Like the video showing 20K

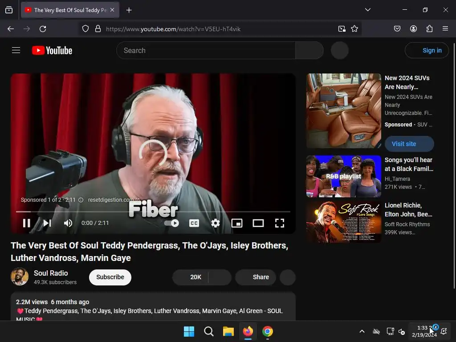[191, 277]
